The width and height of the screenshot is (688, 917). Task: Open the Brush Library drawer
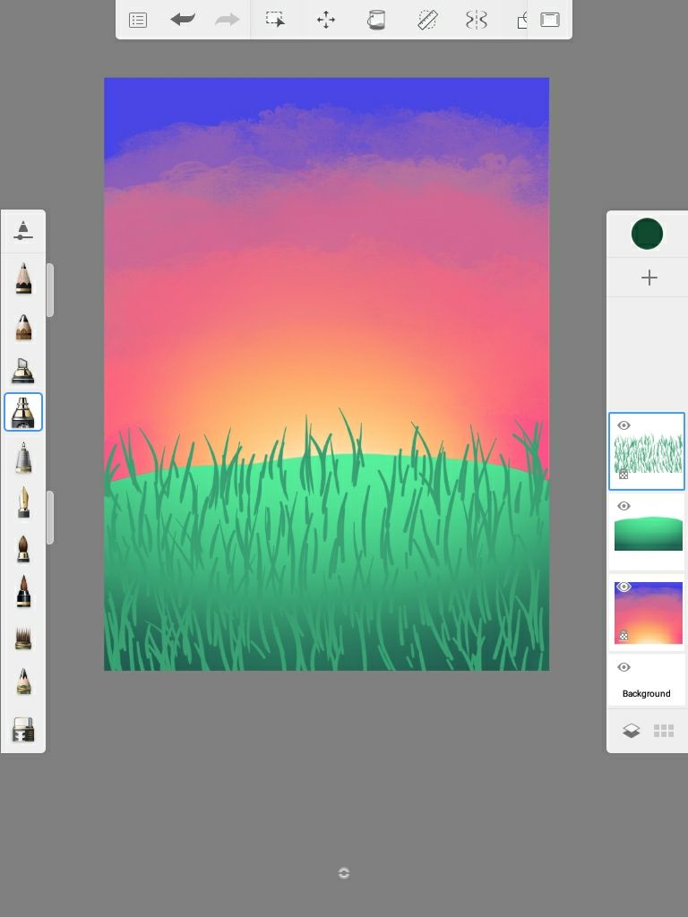[x=22, y=730]
